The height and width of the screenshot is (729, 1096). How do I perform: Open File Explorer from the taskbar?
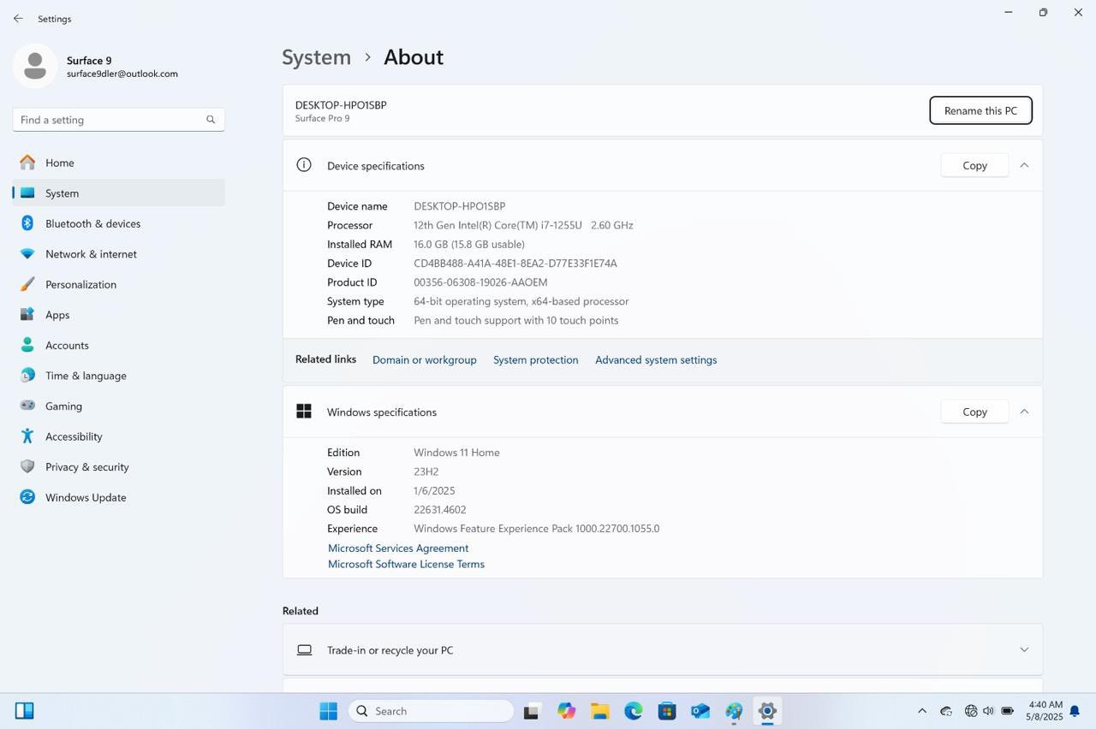599,711
